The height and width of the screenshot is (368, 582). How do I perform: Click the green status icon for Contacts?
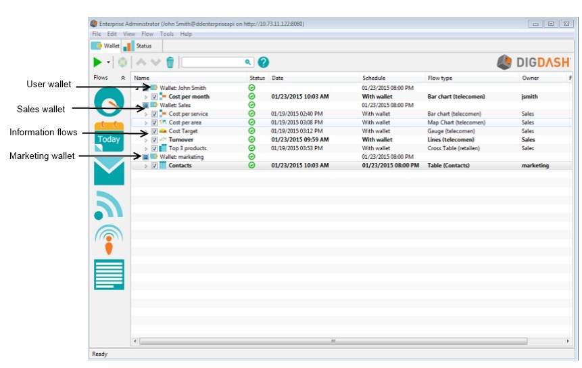click(251, 165)
